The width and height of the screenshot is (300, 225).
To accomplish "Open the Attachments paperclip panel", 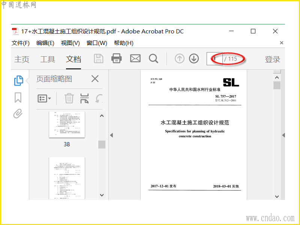I will pos(18,114).
